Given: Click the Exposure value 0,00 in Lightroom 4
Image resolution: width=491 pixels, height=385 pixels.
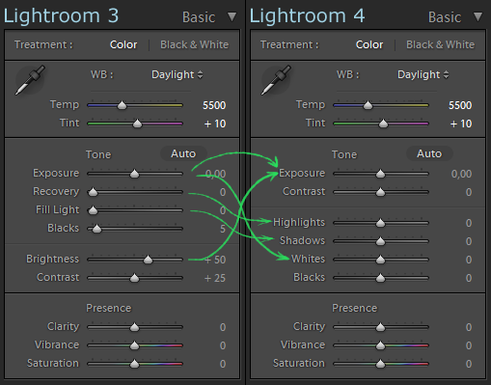Looking at the screenshot, I should click(461, 174).
